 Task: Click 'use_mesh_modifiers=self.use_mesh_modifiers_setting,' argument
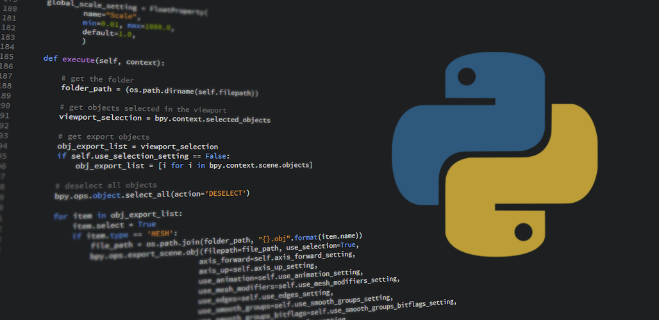point(298,284)
